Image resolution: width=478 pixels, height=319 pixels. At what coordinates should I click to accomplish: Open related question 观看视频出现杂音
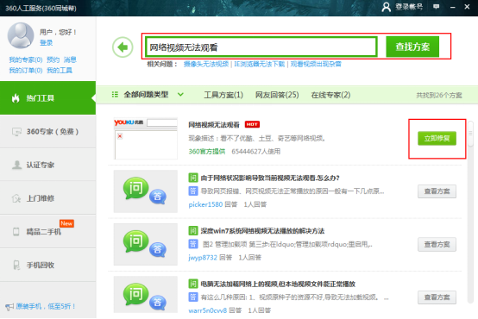pyautogui.click(x=316, y=64)
